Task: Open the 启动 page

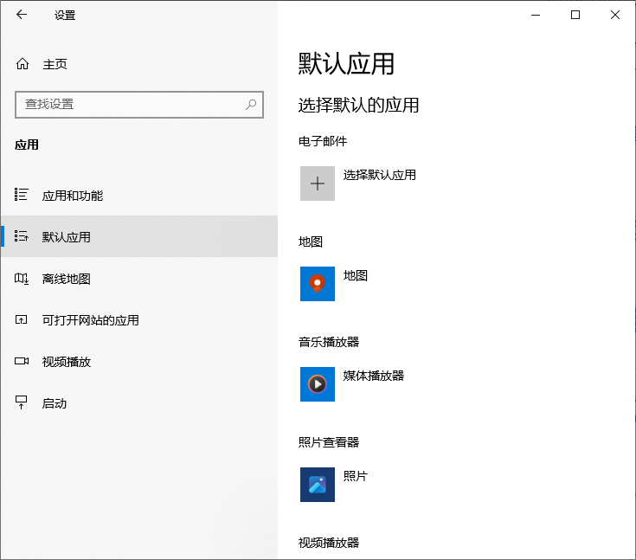Action: [139, 403]
